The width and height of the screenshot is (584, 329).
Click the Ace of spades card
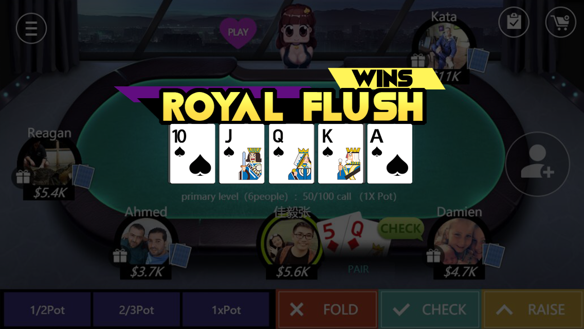pos(390,154)
